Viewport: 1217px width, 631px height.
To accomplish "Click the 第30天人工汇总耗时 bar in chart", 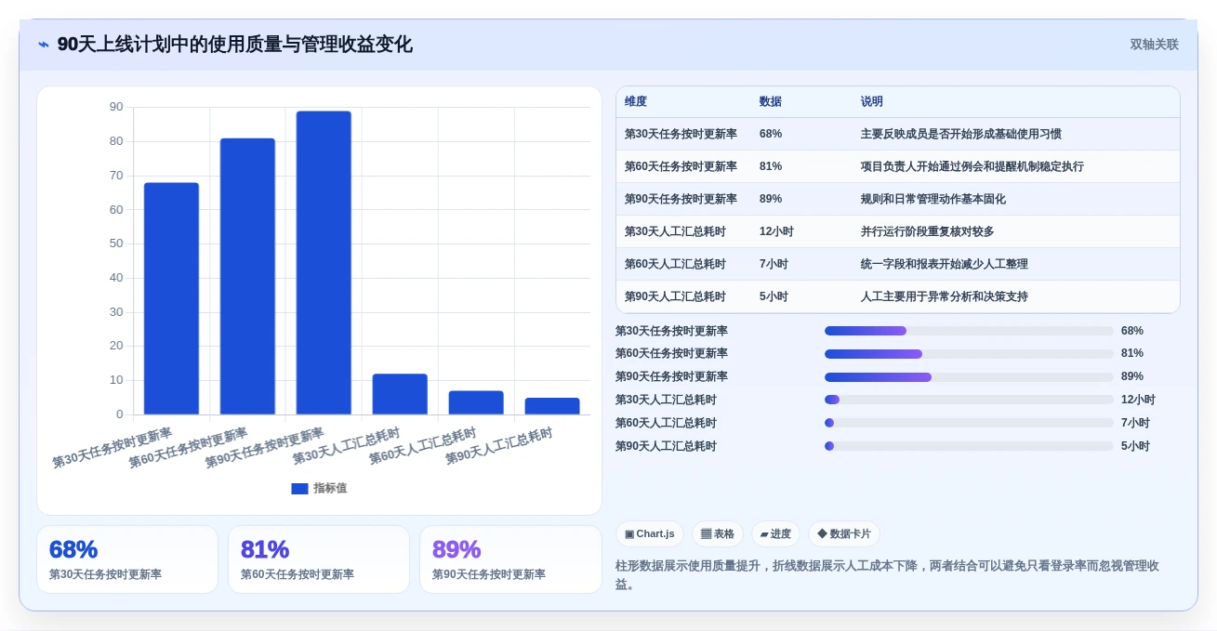I will [x=400, y=394].
